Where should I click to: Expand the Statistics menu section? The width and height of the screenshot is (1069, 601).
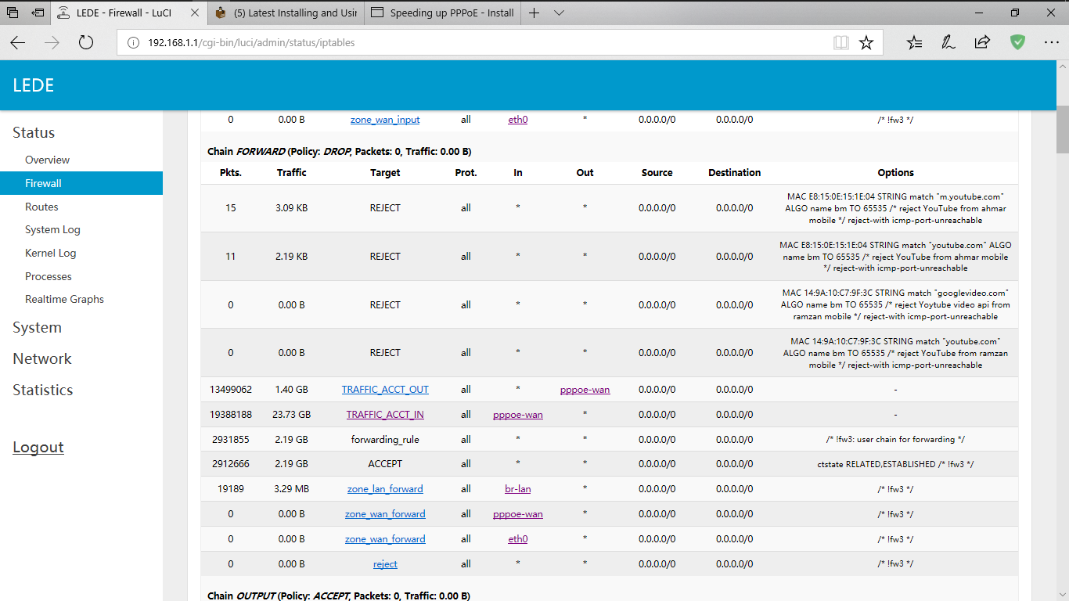point(42,390)
